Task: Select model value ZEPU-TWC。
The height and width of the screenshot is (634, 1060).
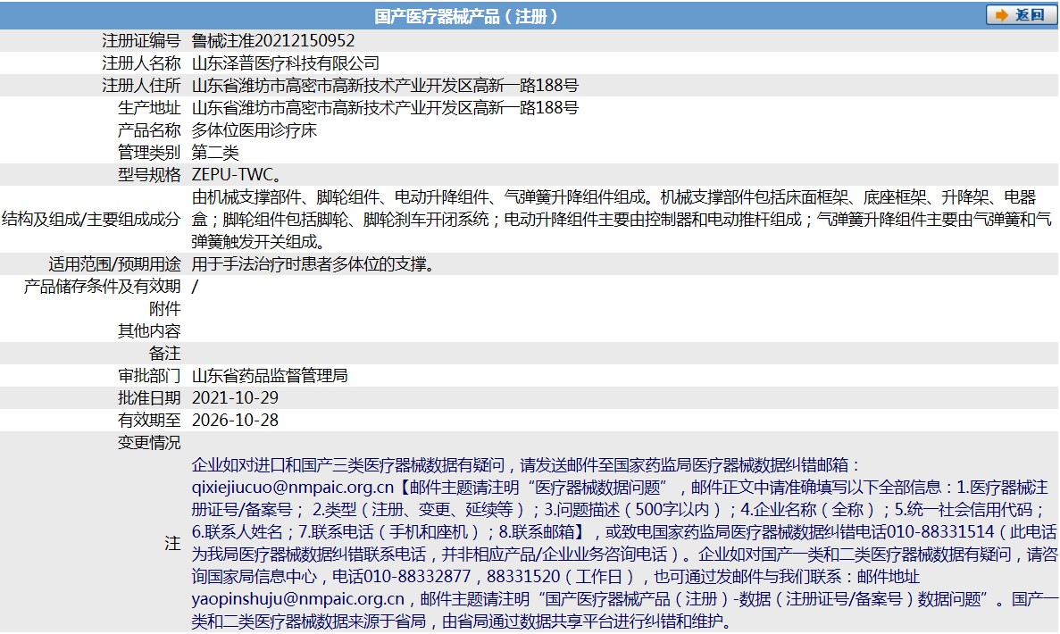Action: (237, 174)
